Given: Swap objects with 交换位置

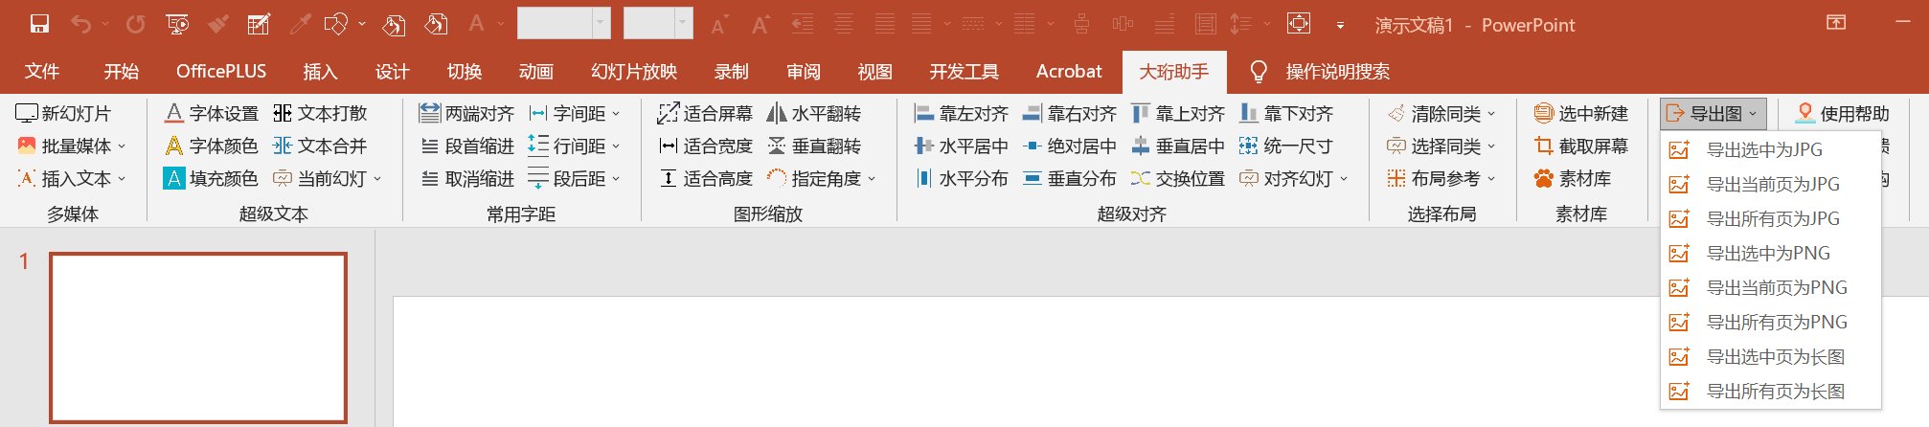Looking at the screenshot, I should (1177, 178).
